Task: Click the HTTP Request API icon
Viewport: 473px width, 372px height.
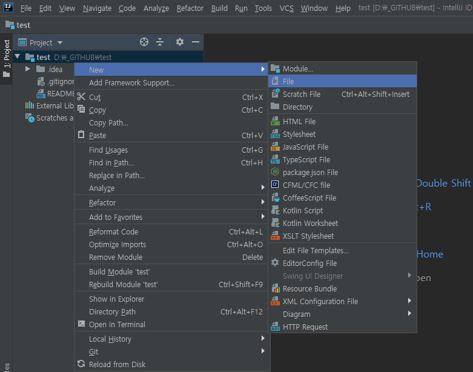Action: 275,327
